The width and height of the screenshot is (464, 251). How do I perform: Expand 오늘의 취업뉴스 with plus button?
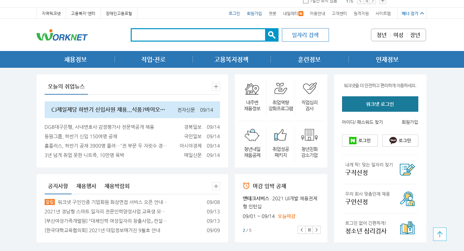216,87
